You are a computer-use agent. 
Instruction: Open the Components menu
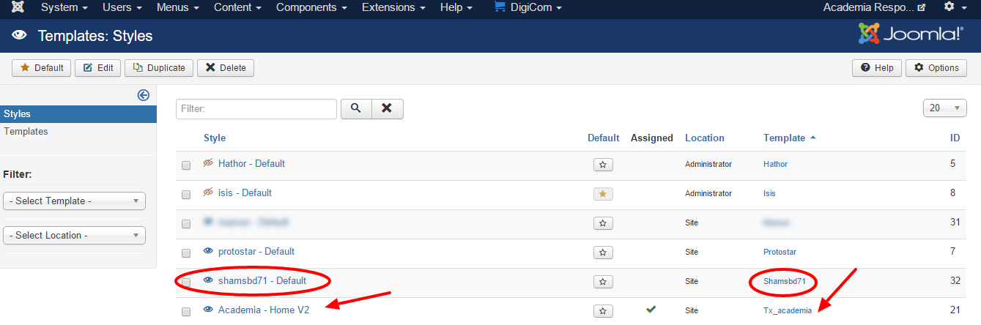[311, 7]
